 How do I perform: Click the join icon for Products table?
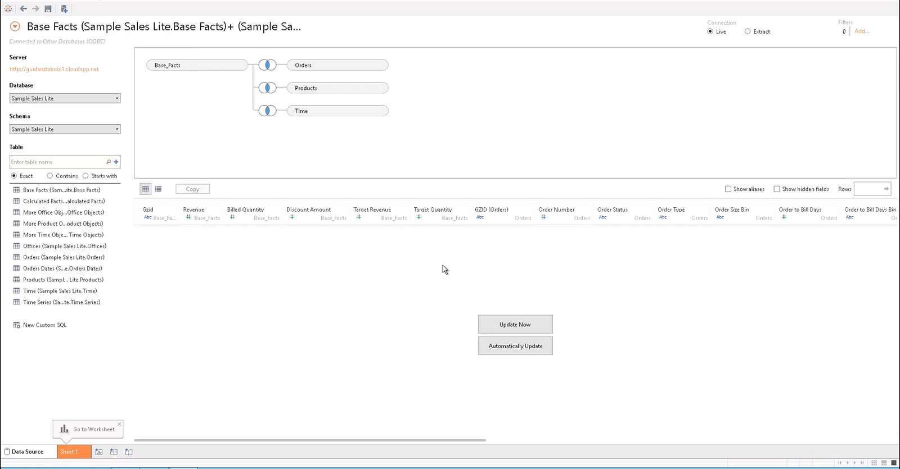pos(267,88)
